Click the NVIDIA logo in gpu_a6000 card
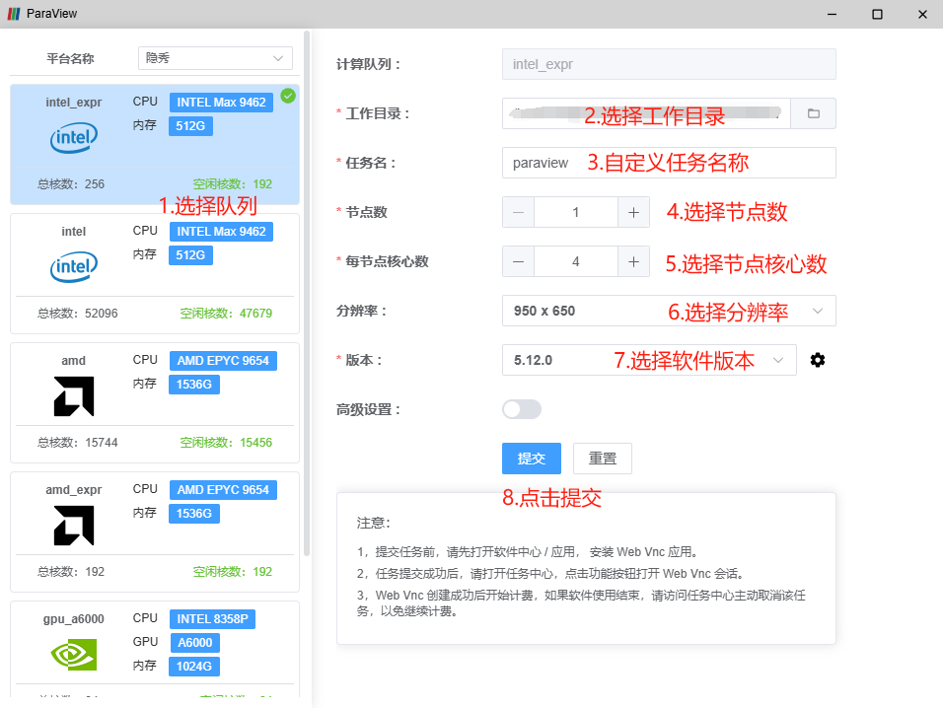943x708 pixels. pos(74,655)
